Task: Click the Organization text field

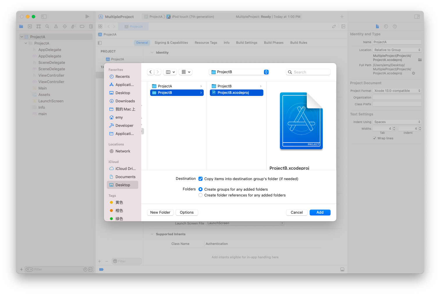Action: point(397,97)
